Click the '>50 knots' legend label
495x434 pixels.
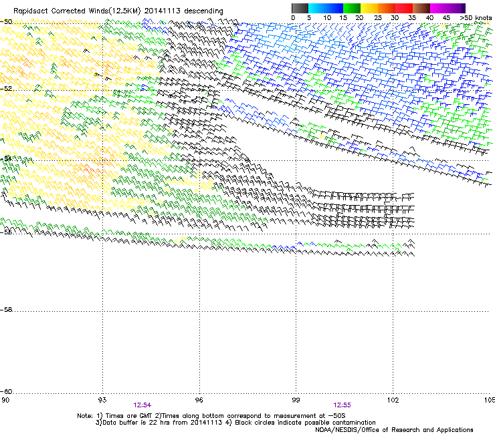point(476,17)
